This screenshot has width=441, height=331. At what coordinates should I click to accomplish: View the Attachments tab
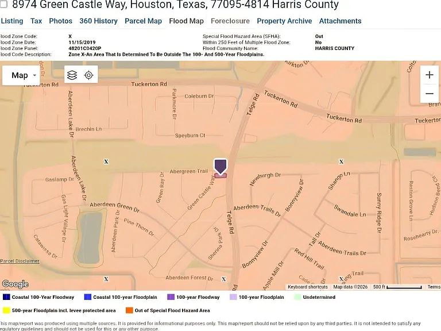tap(340, 21)
